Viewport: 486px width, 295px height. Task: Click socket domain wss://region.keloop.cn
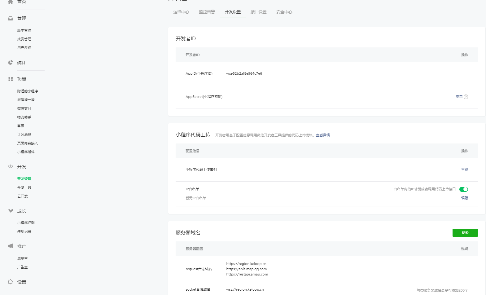click(x=245, y=289)
